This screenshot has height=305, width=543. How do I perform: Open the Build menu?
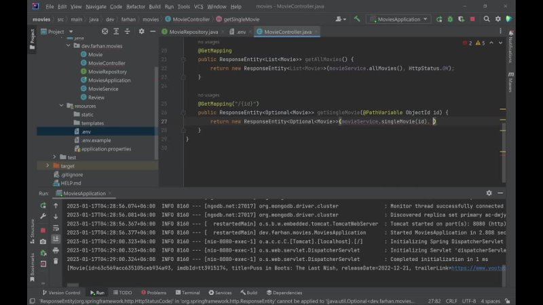tap(155, 7)
